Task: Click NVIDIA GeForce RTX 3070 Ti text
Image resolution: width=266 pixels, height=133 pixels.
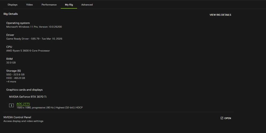Action: pyautogui.click(x=28, y=97)
